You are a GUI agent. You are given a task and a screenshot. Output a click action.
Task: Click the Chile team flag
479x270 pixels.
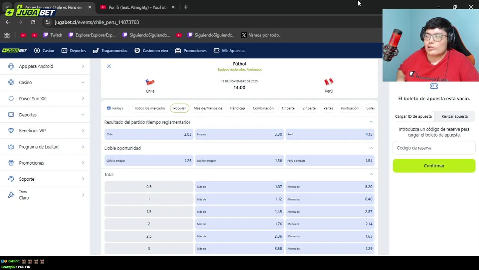pos(150,82)
